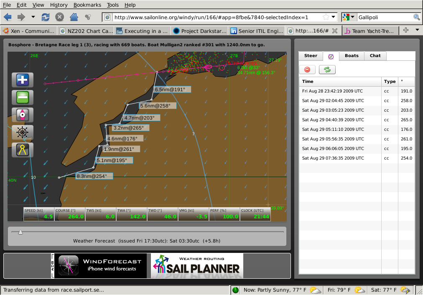The image size is (423, 295).
Task: Stop loading the page
Action: tap(59, 17)
